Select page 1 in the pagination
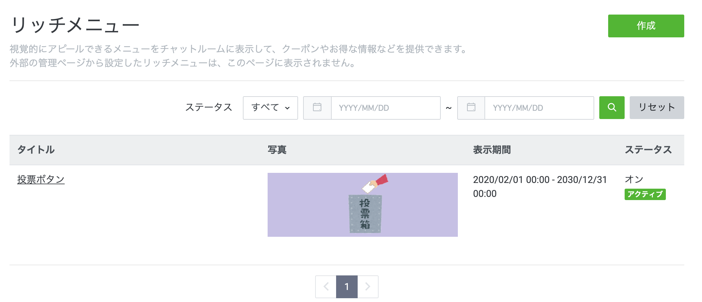The width and height of the screenshot is (702, 302). (x=347, y=287)
